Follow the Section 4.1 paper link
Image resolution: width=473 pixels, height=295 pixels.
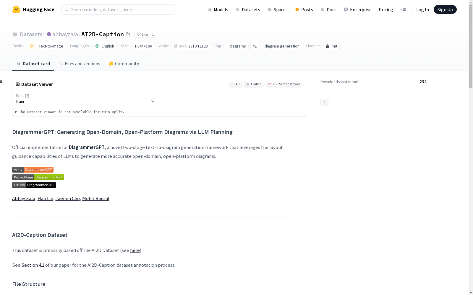tap(33, 265)
